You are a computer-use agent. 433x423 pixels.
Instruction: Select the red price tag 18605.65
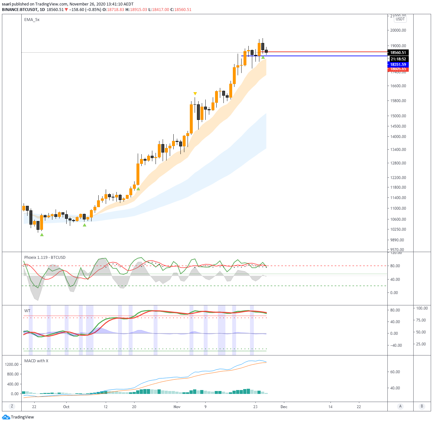tap(398, 69)
